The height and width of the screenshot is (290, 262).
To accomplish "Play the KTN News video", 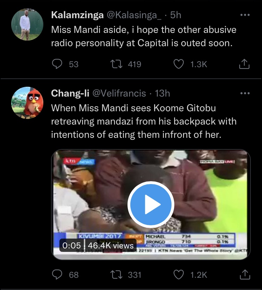I will [x=151, y=205].
